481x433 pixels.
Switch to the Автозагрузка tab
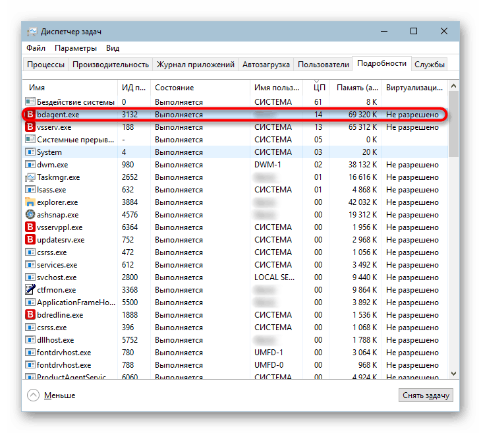[266, 65]
